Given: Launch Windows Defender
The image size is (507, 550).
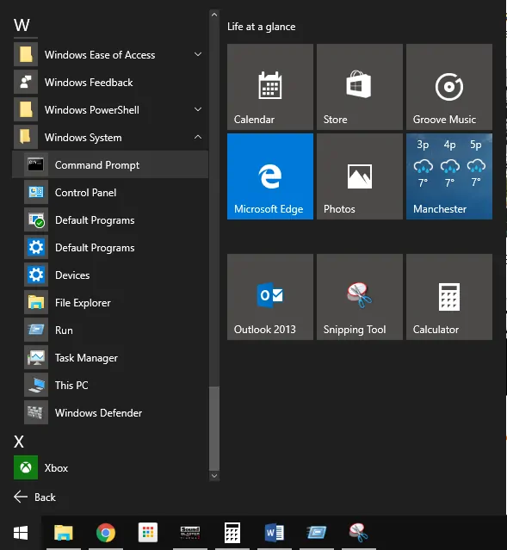Looking at the screenshot, I should tap(110, 413).
